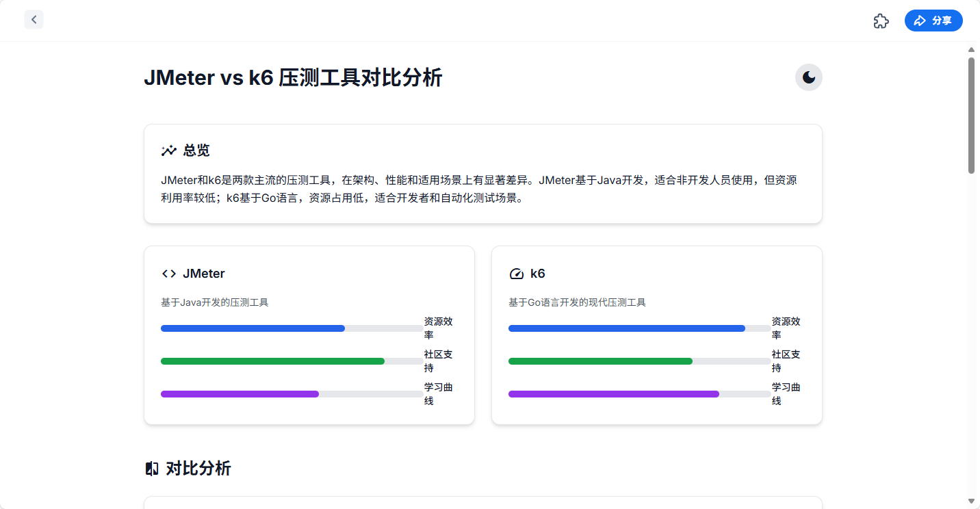Click k6's green 社区支持 progress bar
This screenshot has width=980, height=509.
[600, 361]
